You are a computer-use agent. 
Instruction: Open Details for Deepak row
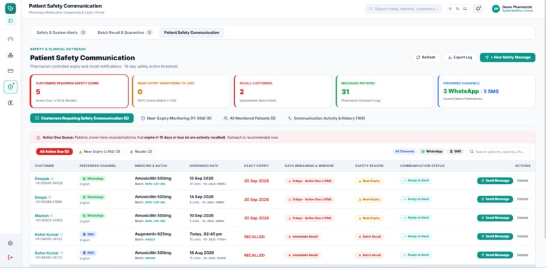pyautogui.click(x=522, y=181)
